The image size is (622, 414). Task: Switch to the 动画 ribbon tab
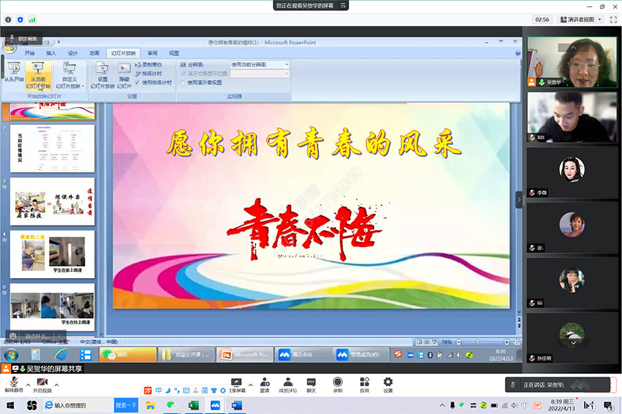point(94,53)
